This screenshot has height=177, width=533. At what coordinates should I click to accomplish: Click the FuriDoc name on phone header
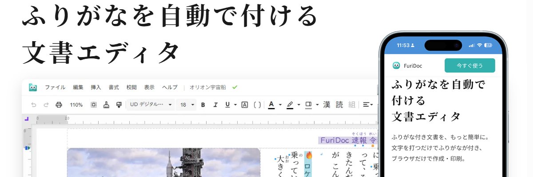tap(413, 66)
